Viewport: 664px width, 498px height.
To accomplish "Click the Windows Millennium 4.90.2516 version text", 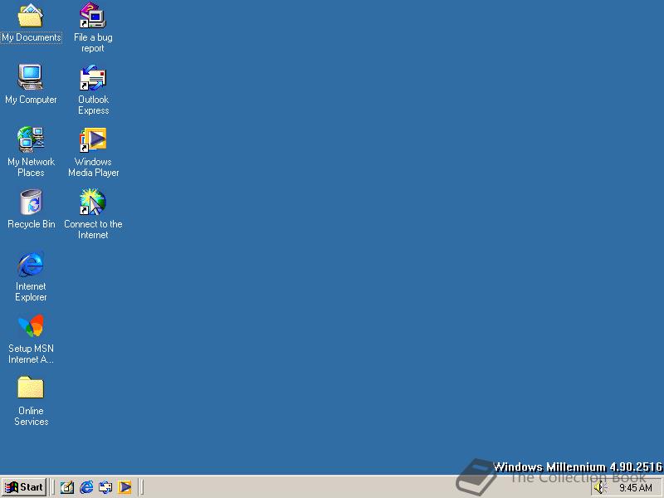I will 579,467.
